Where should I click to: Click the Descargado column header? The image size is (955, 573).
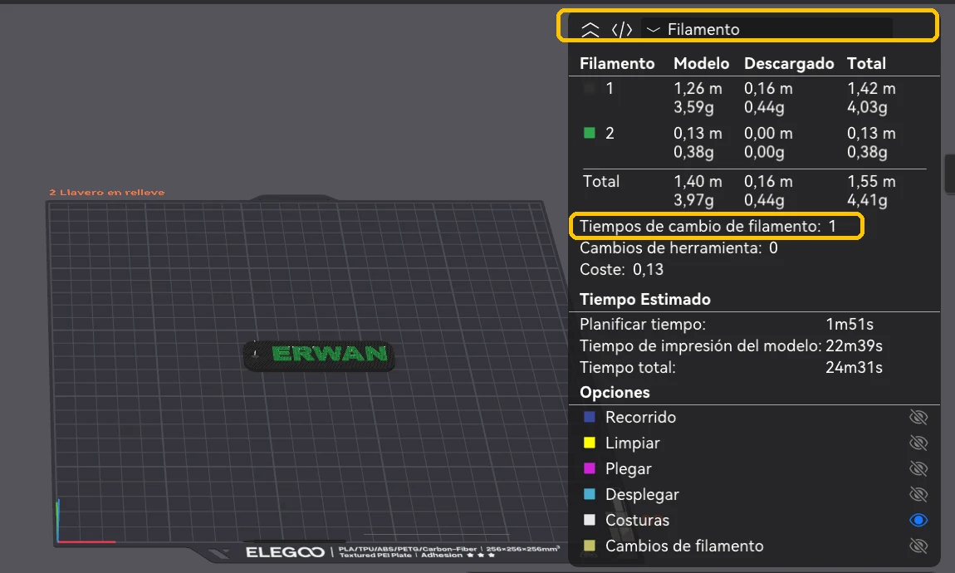(789, 63)
